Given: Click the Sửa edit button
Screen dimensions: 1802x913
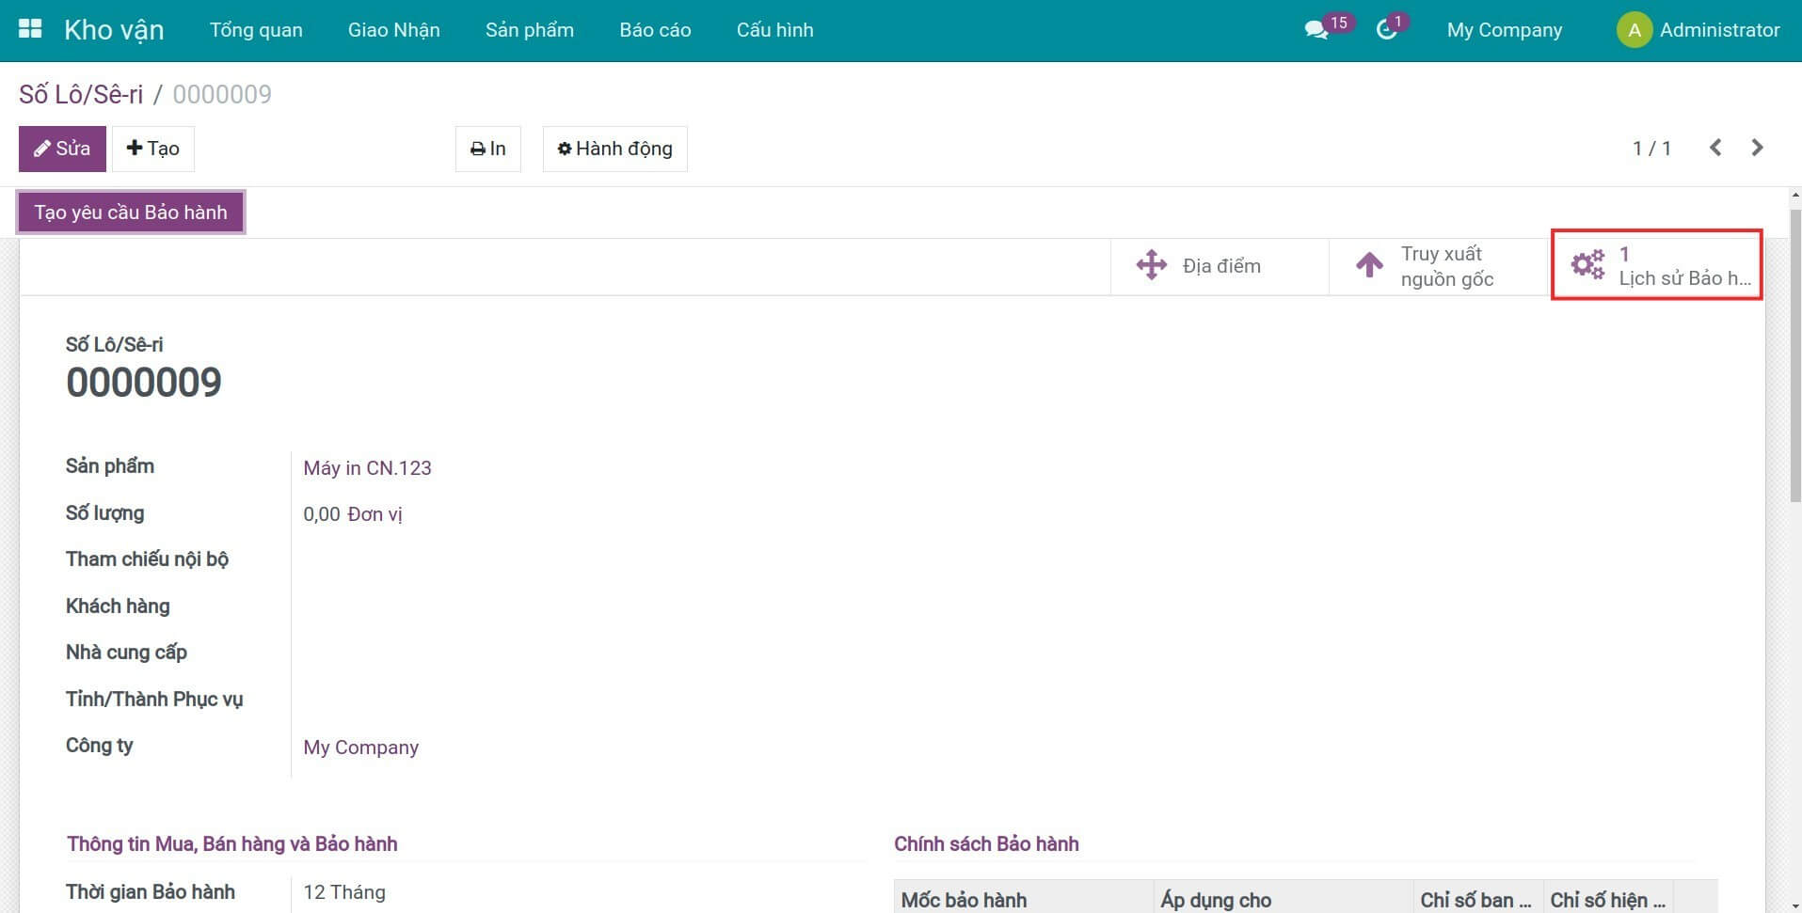Looking at the screenshot, I should 62,149.
